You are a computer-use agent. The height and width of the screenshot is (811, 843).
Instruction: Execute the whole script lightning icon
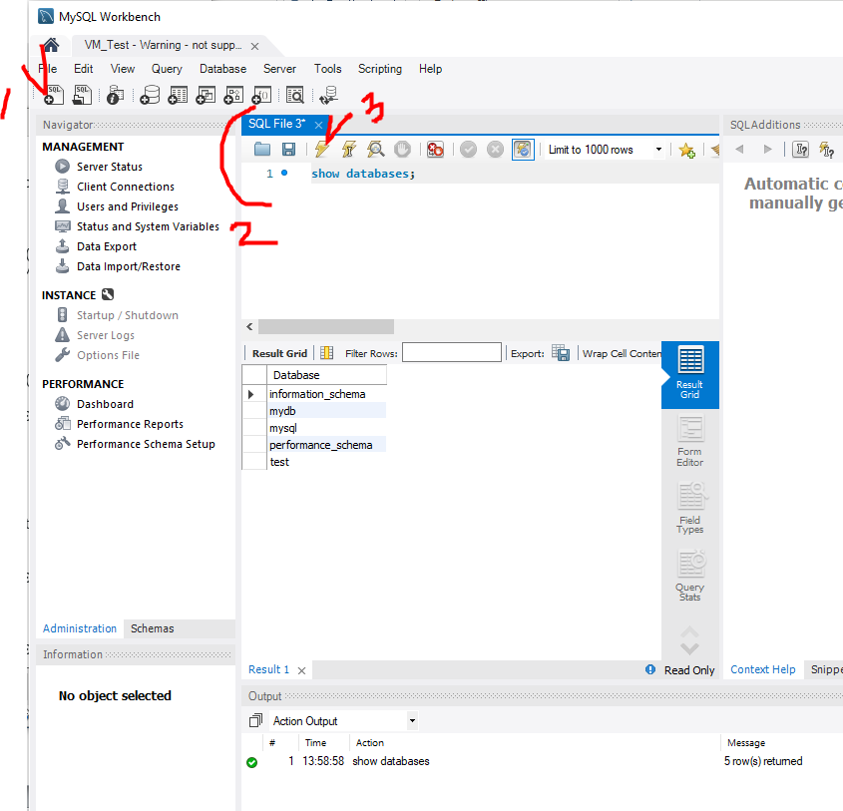tap(322, 149)
